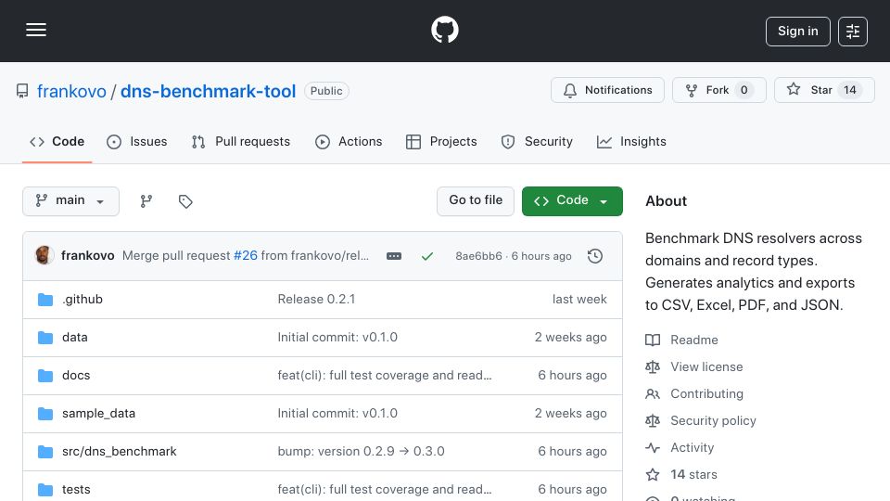Open commit 8ae6bb6

click(478, 256)
